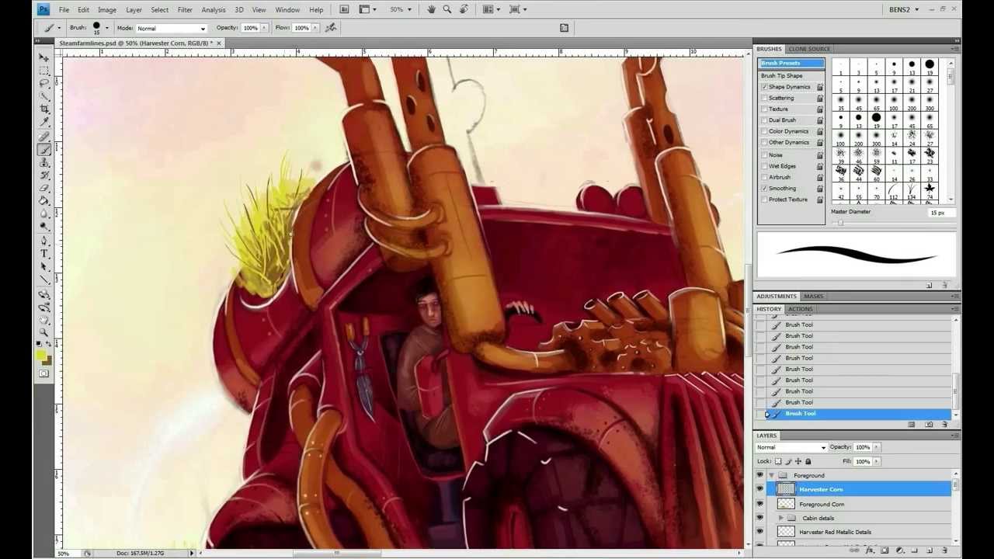Click the background color swatch
This screenshot has height=559, width=994.
coord(47,361)
